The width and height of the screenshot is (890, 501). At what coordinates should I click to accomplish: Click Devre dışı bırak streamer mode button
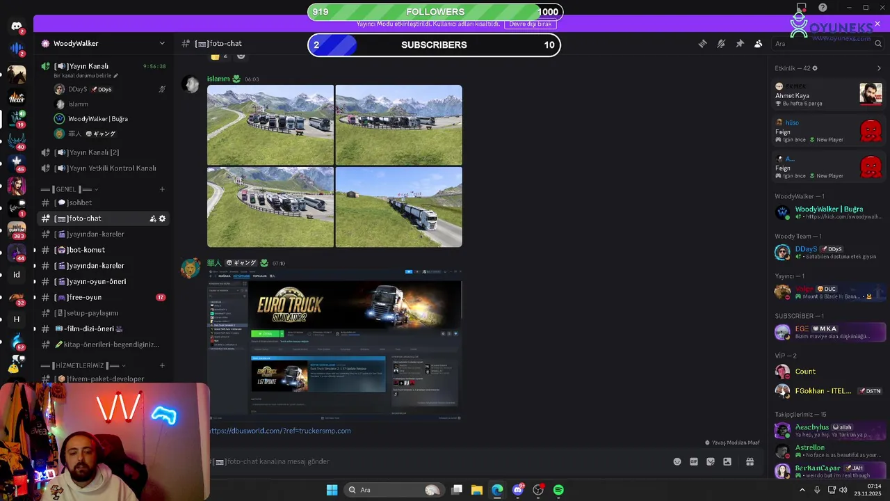pos(531,24)
